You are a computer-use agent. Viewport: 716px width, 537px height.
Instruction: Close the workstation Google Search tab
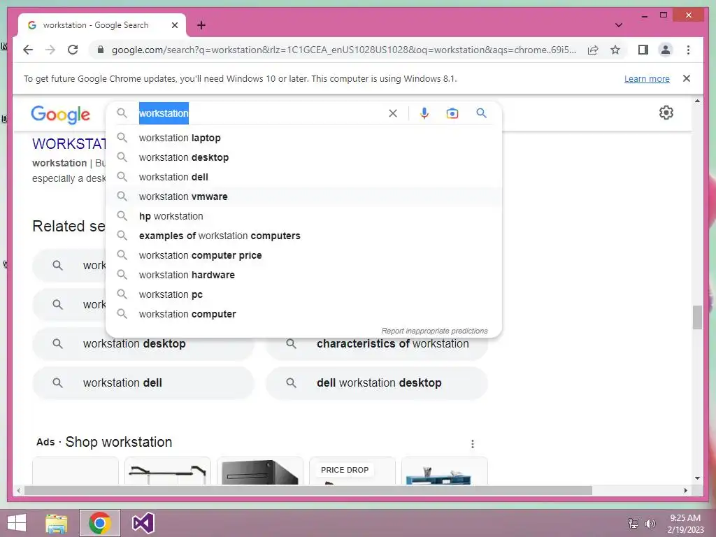[174, 25]
